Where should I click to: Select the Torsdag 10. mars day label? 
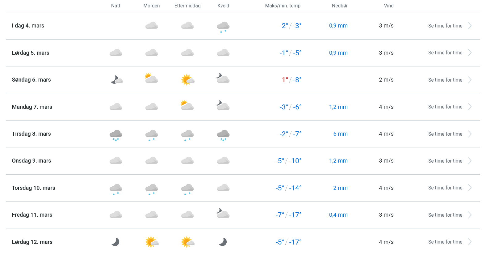[x=34, y=188]
